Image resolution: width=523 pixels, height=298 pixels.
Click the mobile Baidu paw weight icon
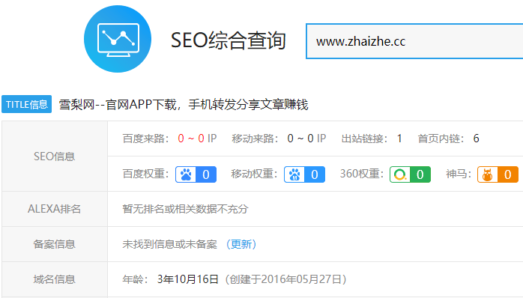pyautogui.click(x=294, y=174)
